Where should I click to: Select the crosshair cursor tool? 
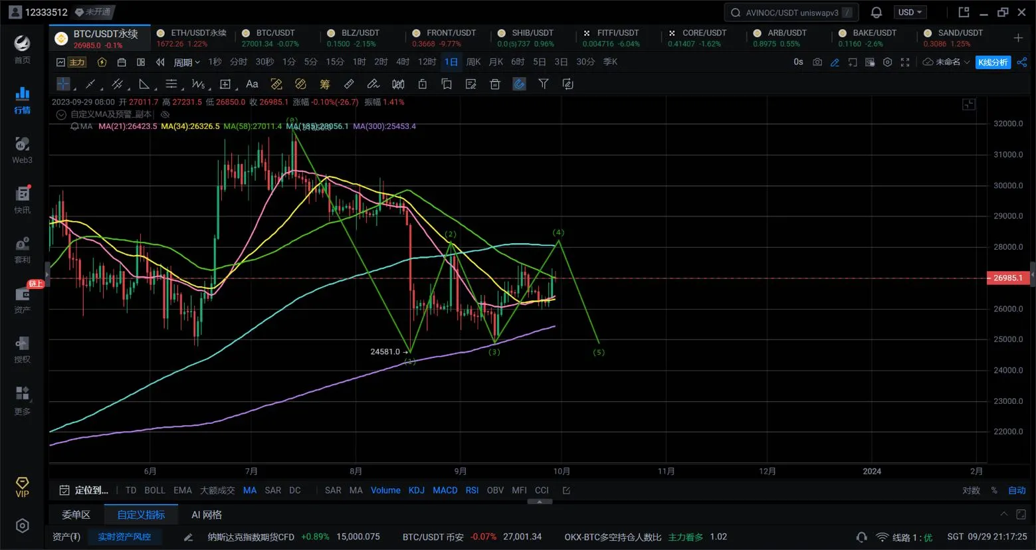pos(63,84)
